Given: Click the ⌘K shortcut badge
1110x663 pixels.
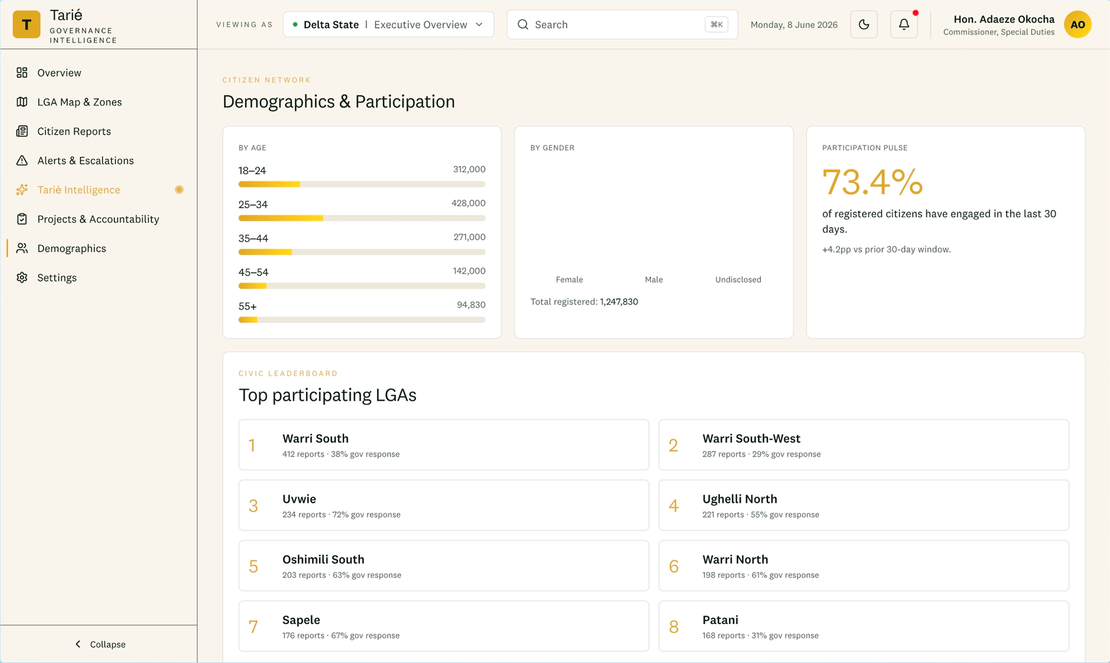Looking at the screenshot, I should pos(716,24).
